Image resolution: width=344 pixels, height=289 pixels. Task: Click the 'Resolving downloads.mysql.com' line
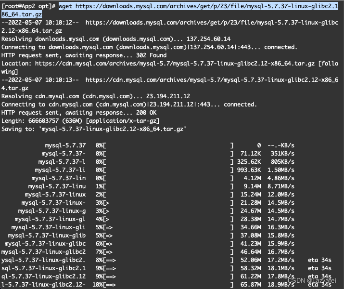coord(116,39)
